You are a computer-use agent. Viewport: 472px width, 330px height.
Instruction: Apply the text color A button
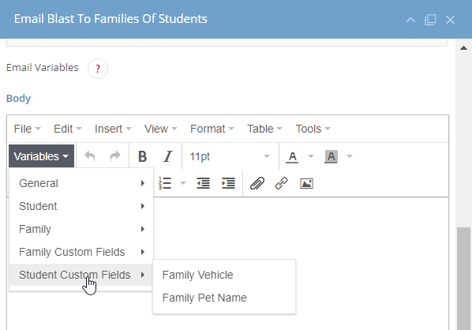pyautogui.click(x=292, y=156)
